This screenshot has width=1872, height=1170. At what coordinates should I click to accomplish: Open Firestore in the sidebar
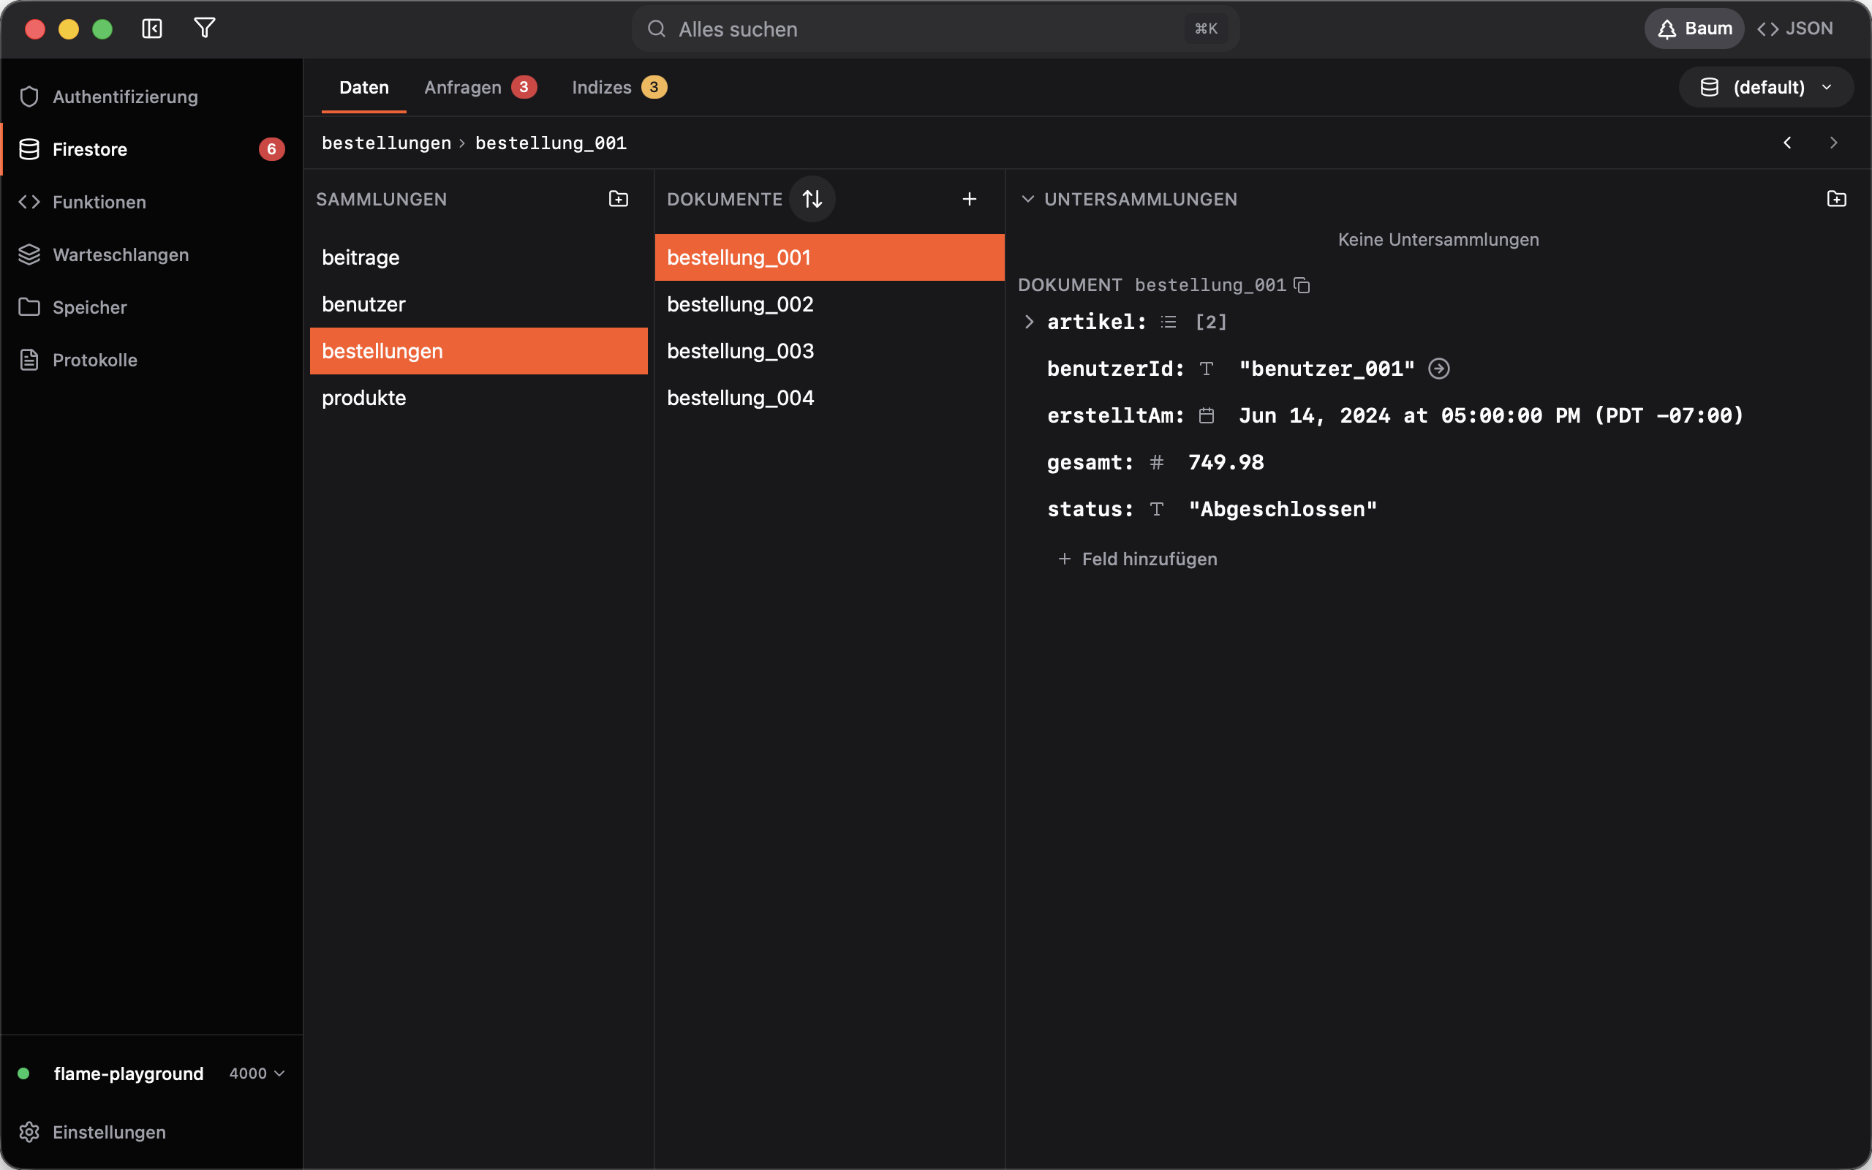coord(151,149)
